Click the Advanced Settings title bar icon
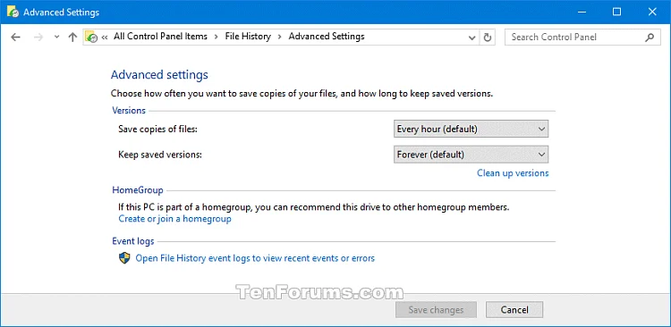The height and width of the screenshot is (327, 671). click(13, 12)
